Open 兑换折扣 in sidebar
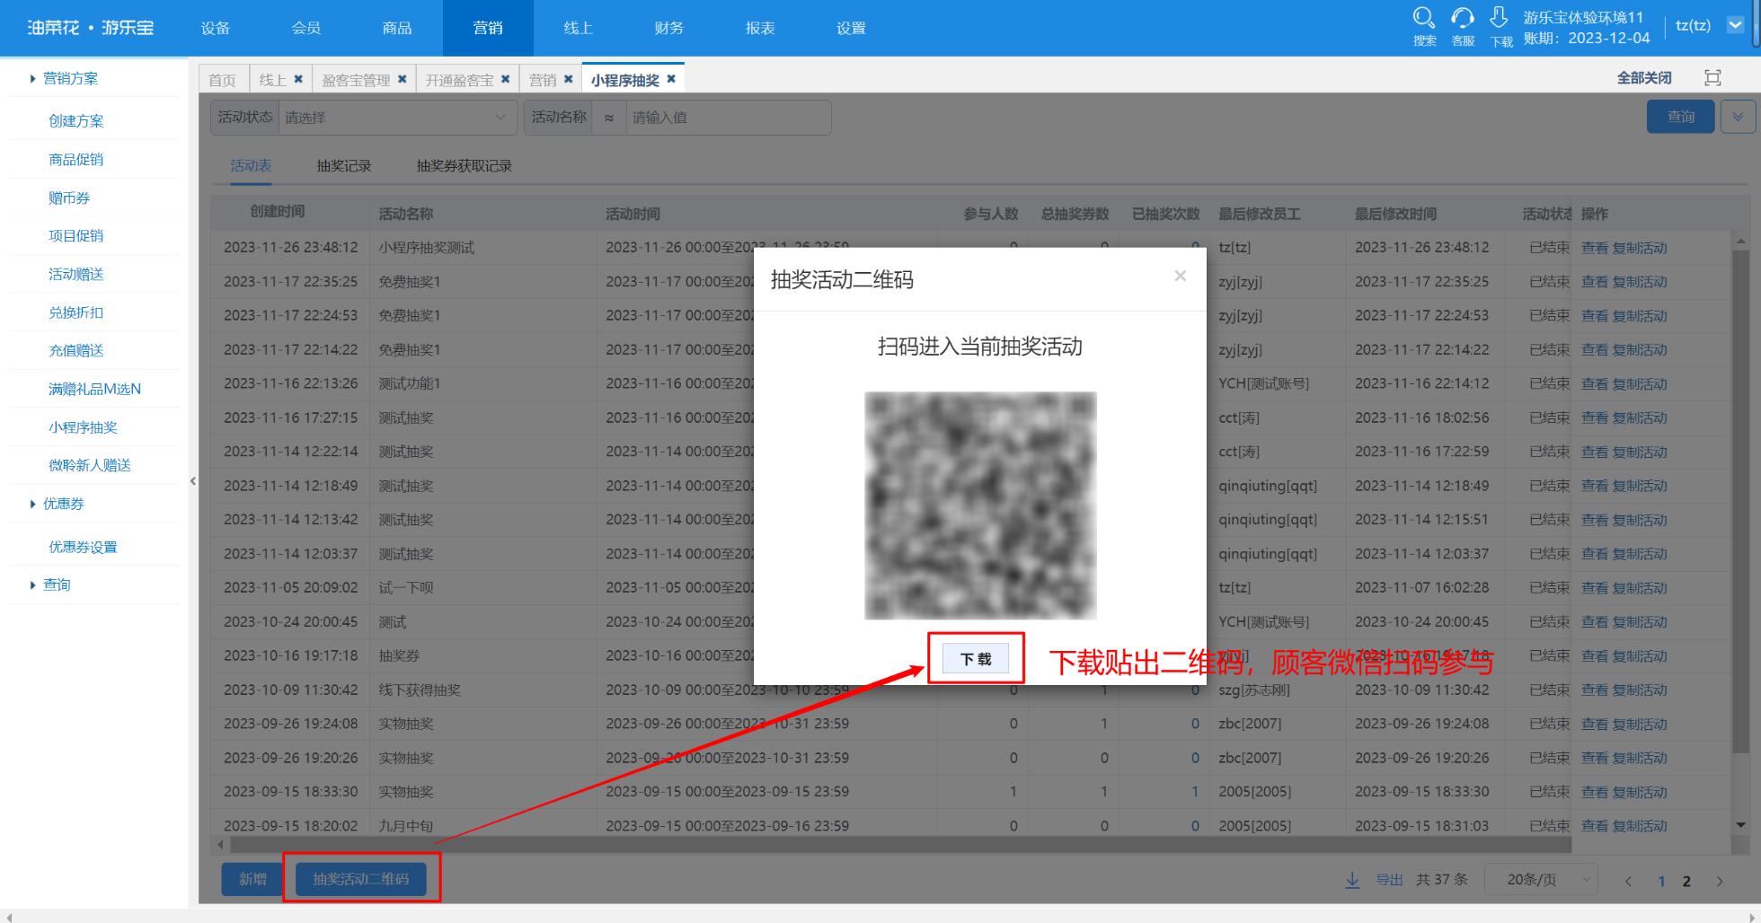The width and height of the screenshot is (1761, 923). tap(76, 312)
